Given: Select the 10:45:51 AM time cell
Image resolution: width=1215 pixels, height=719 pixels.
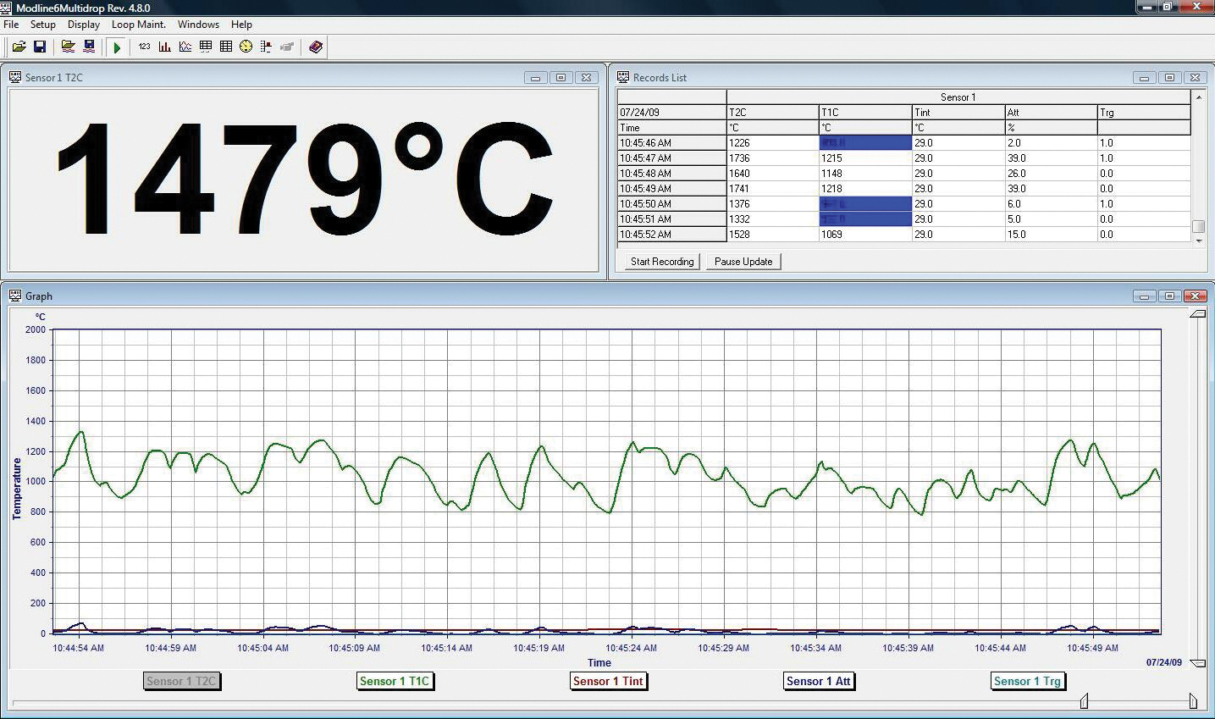Looking at the screenshot, I should click(671, 219).
